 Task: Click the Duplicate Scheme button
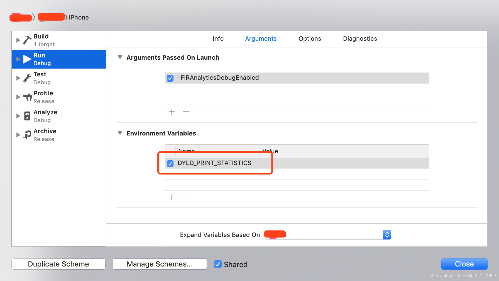coord(58,264)
